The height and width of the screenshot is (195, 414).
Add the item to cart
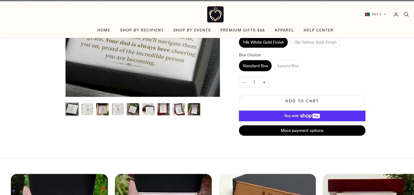pos(302,101)
